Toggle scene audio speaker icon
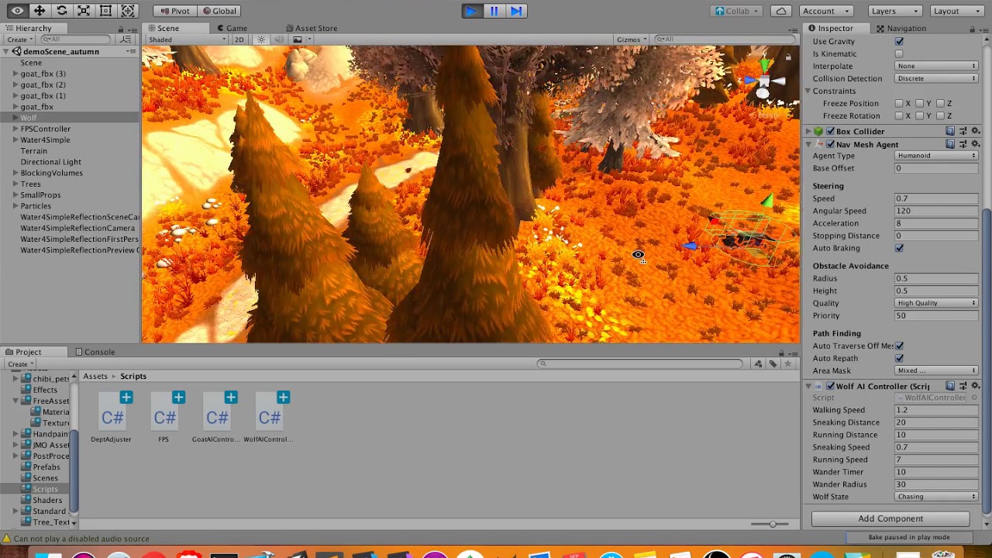The width and height of the screenshot is (992, 558). click(280, 40)
